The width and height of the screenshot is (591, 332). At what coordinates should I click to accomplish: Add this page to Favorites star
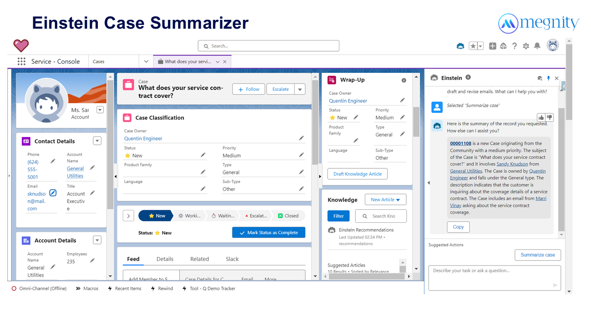tap(473, 46)
